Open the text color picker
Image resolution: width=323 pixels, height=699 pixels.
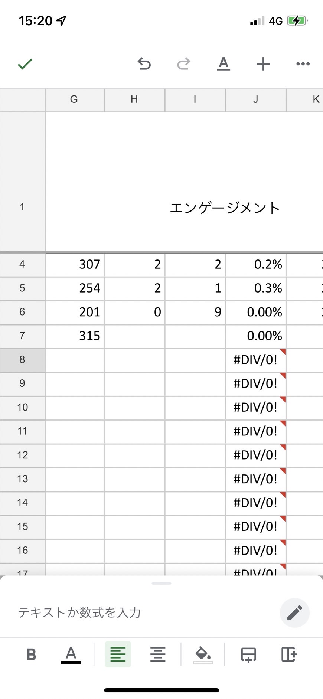coord(71,654)
